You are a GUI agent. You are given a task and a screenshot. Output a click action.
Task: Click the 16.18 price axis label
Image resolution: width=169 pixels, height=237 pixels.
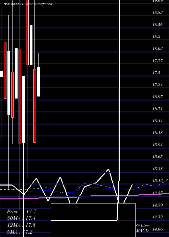point(158,133)
